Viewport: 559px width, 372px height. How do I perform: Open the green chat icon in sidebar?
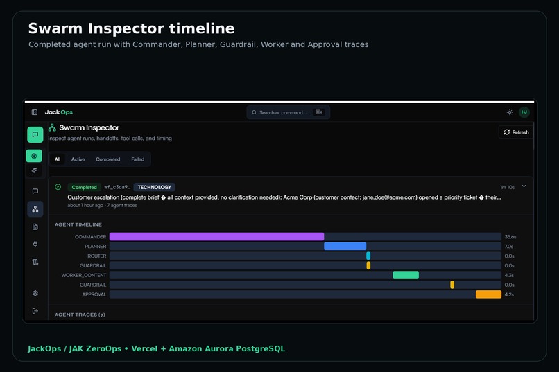(x=35, y=134)
